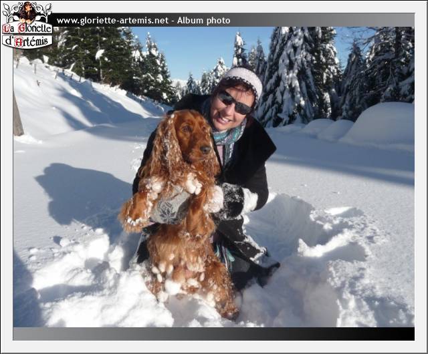Open the www.gloriette-artemis.net link text
This screenshot has width=428, height=354.
(x=112, y=21)
